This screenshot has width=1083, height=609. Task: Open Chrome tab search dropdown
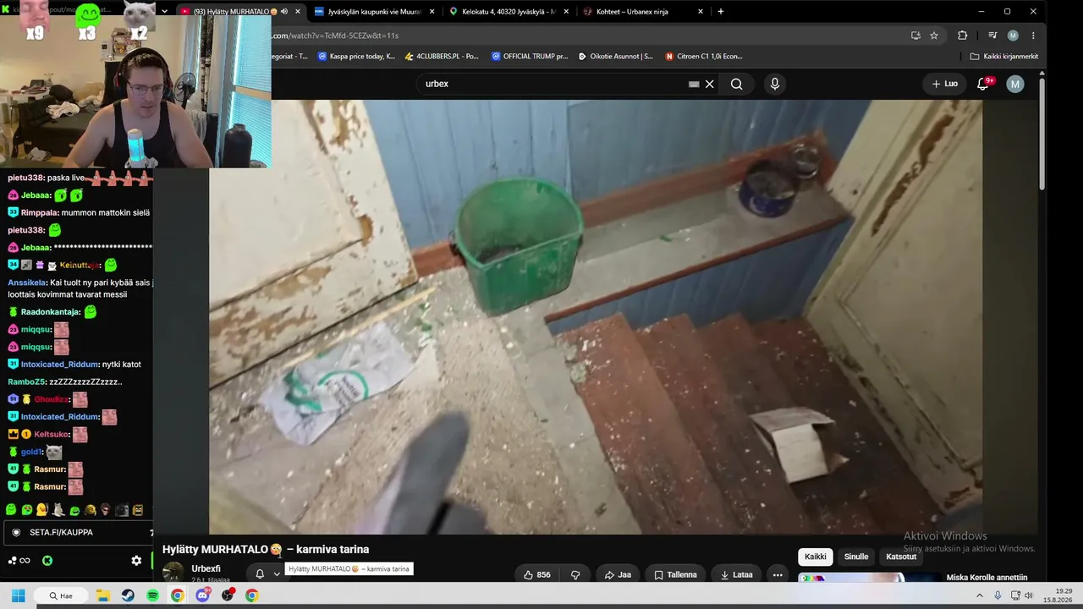164,12
